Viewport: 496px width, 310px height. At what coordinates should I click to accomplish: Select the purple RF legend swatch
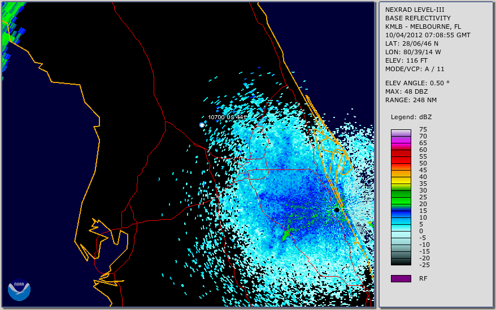(x=401, y=278)
